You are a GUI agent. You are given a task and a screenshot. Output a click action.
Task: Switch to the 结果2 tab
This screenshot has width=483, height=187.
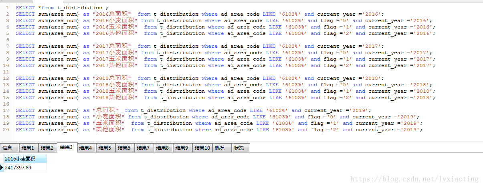pyautogui.click(x=48, y=148)
